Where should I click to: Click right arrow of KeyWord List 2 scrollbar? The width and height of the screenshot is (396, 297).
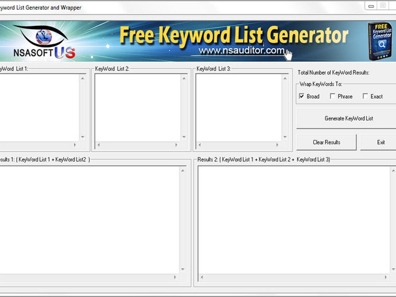pos(176,145)
